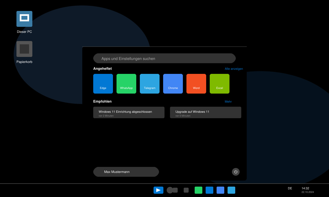Start Chrome from the Angeheftet section
The height and width of the screenshot is (197, 329).
coord(173,84)
